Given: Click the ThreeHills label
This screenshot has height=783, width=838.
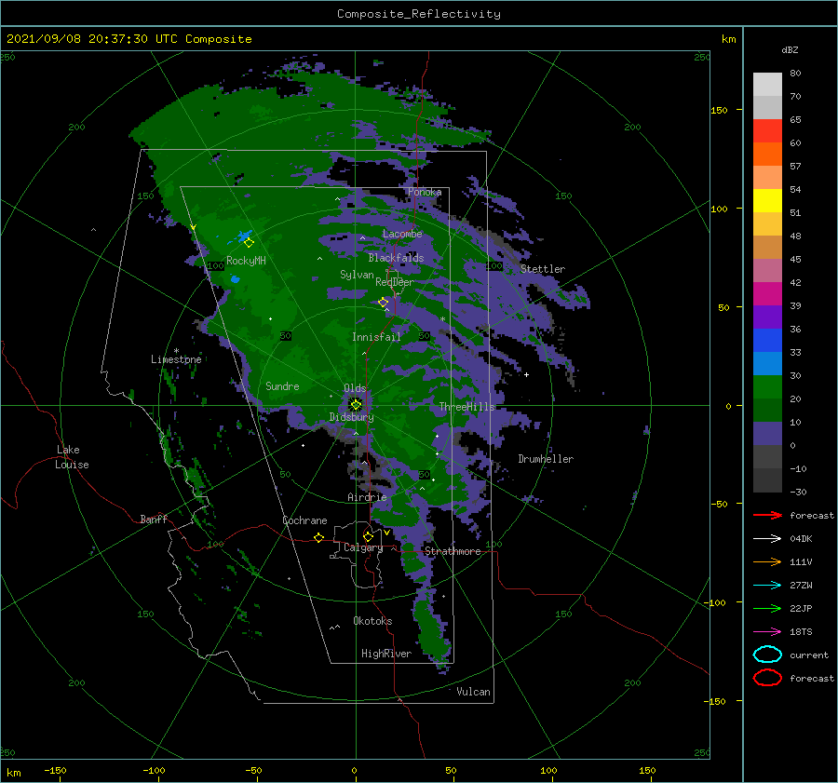Looking at the screenshot, I should (467, 407).
